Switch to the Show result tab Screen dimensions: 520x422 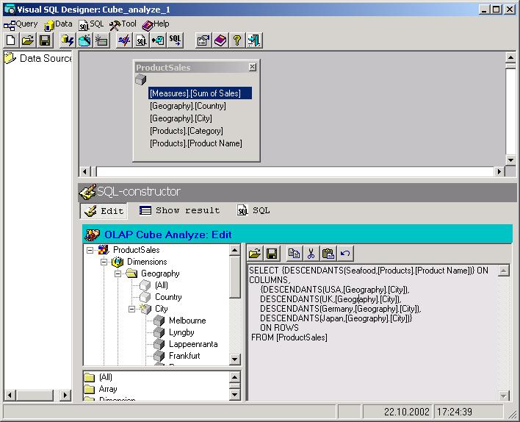180,210
